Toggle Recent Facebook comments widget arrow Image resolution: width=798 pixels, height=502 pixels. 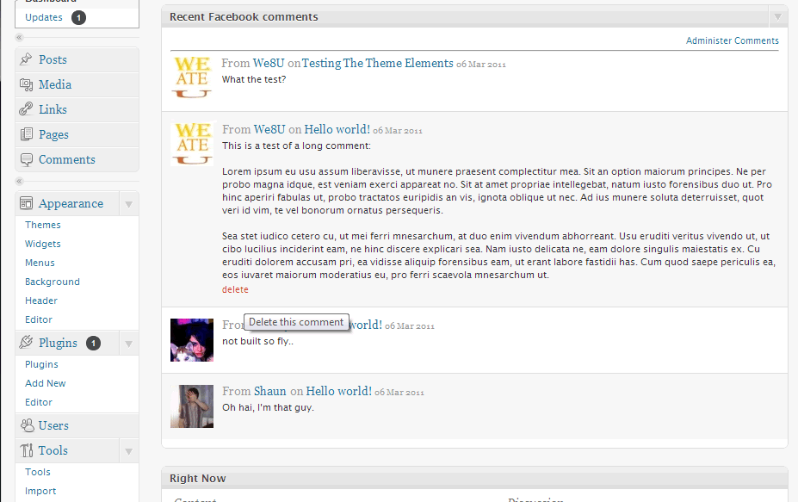(777, 17)
